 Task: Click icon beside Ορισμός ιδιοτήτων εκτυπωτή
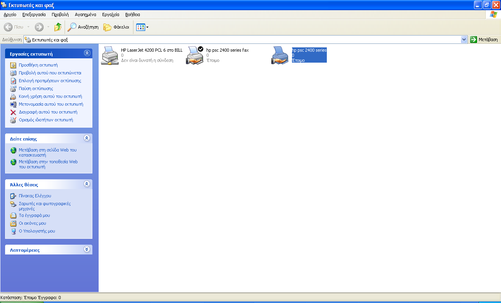13,120
